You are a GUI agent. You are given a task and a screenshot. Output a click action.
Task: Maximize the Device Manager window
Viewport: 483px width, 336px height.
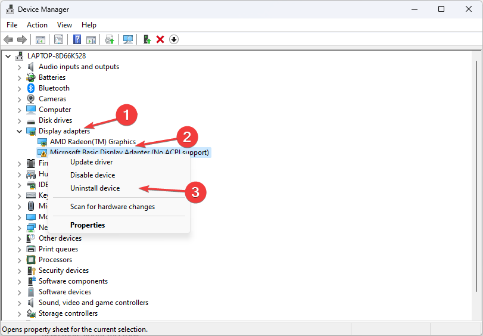pos(441,10)
